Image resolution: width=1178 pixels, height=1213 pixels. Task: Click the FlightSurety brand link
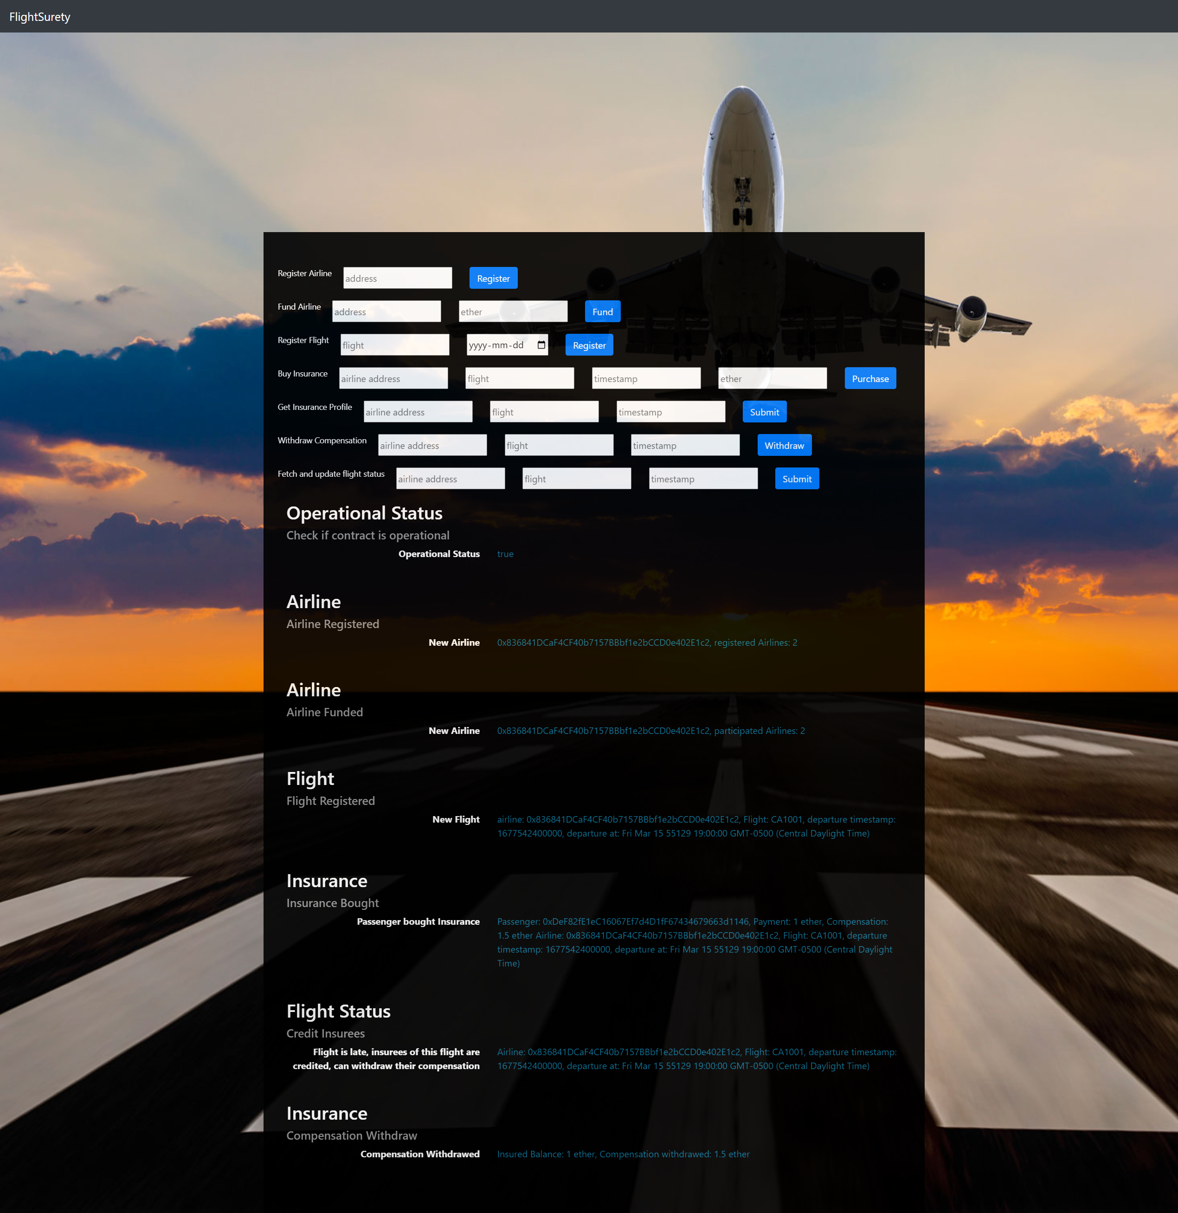39,17
